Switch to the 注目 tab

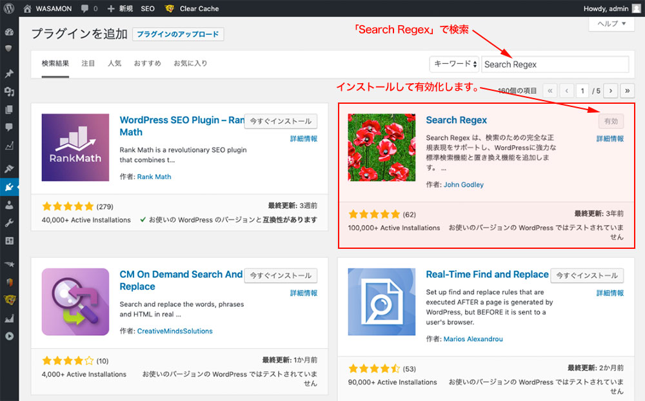[x=88, y=63]
